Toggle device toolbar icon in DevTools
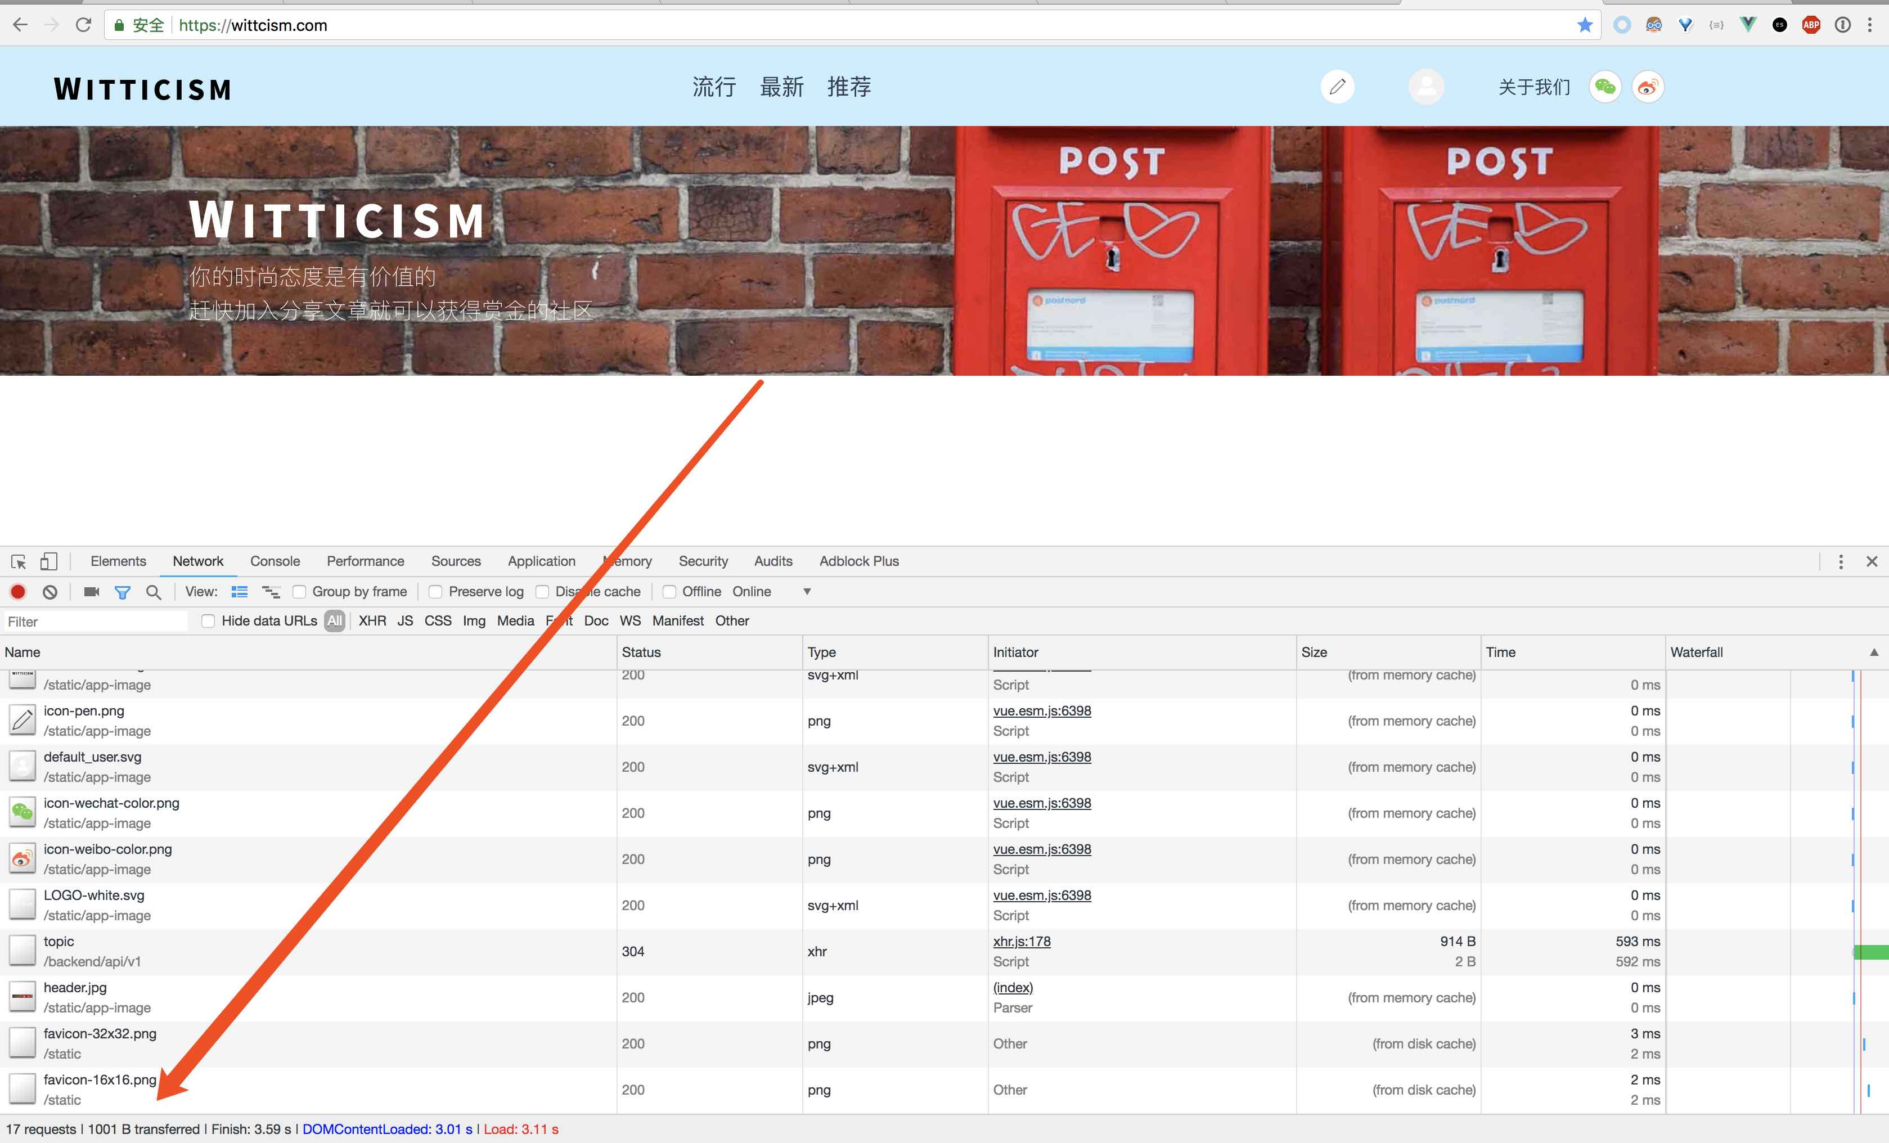1889x1143 pixels. 48,561
